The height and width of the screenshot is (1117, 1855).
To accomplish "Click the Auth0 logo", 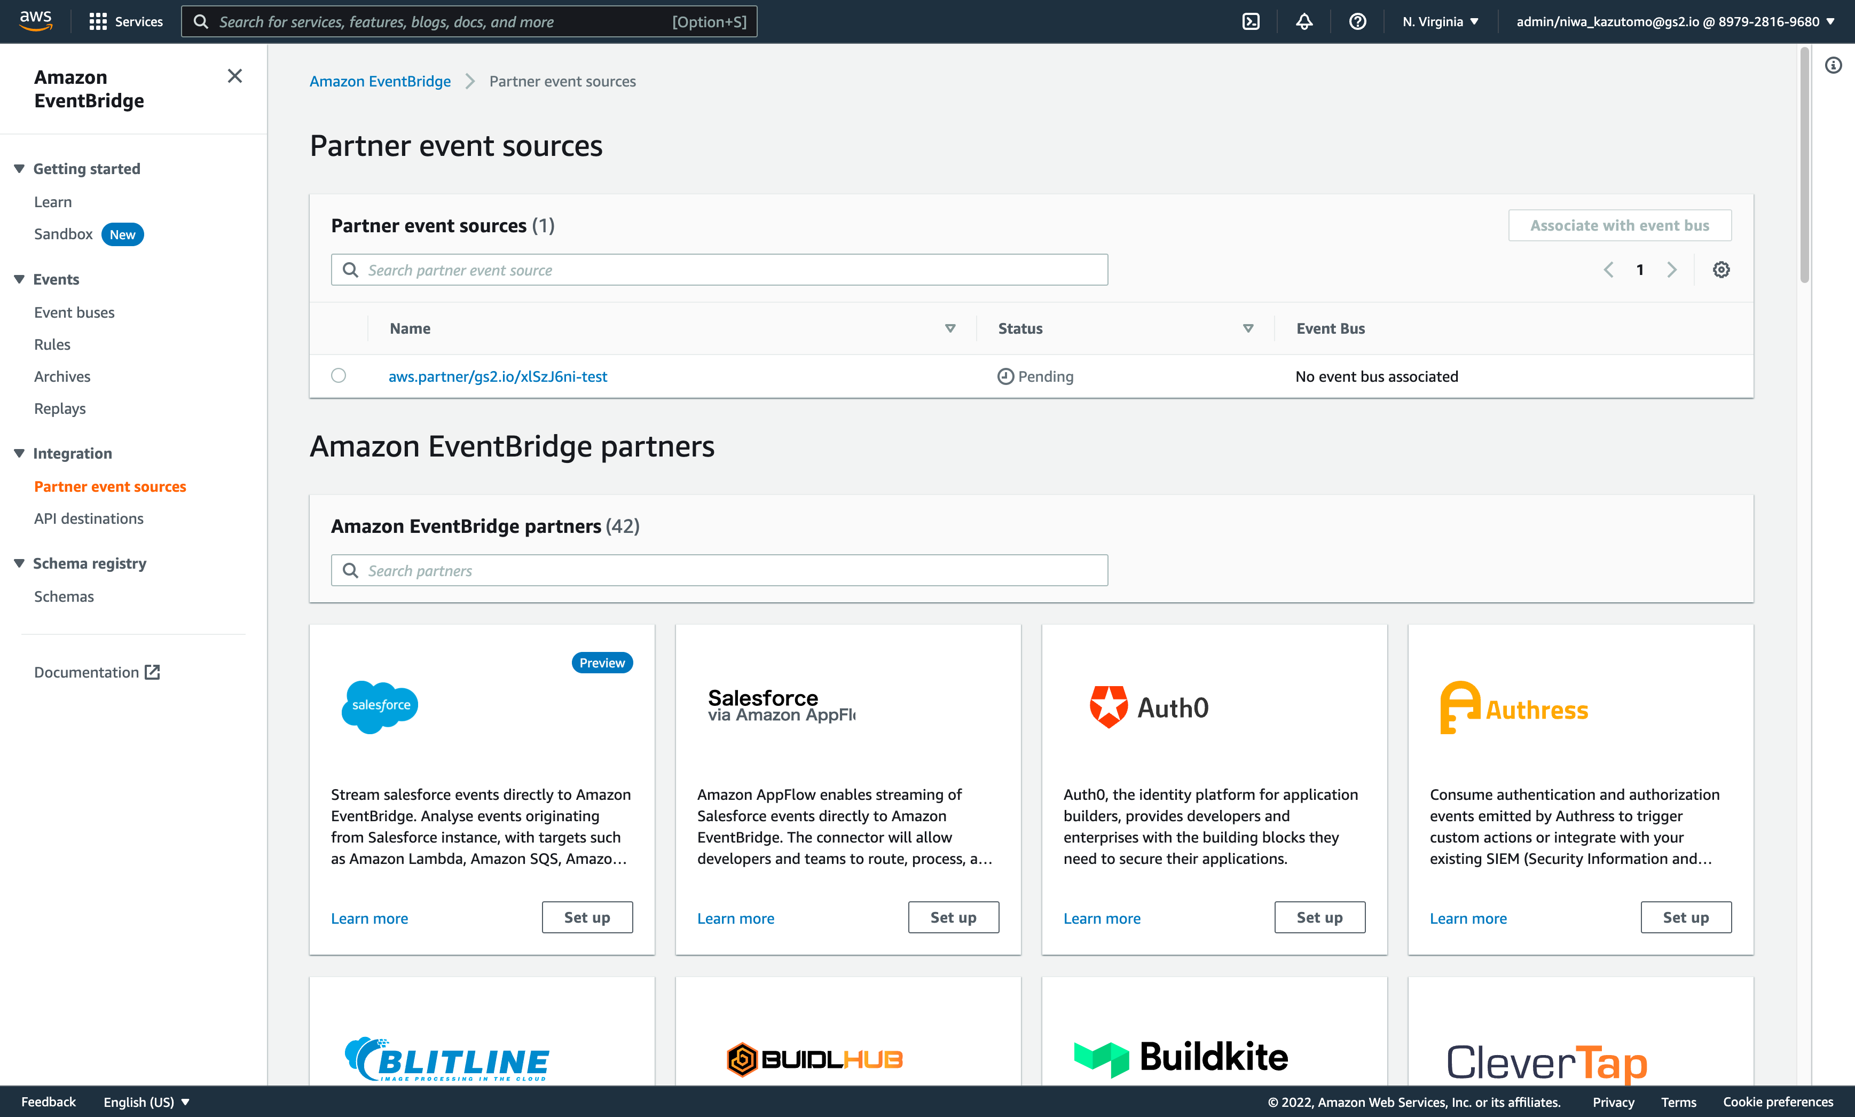I will pyautogui.click(x=1149, y=707).
